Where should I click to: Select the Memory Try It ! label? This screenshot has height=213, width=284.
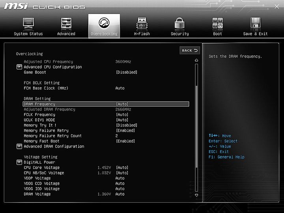click(x=40, y=125)
